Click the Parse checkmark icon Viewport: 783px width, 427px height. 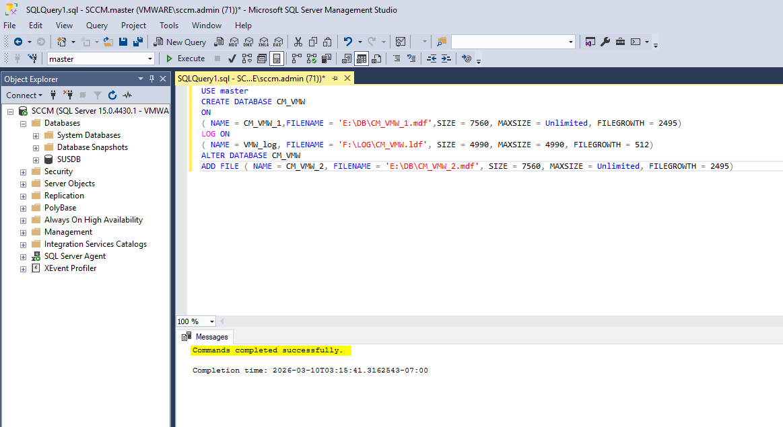[232, 59]
